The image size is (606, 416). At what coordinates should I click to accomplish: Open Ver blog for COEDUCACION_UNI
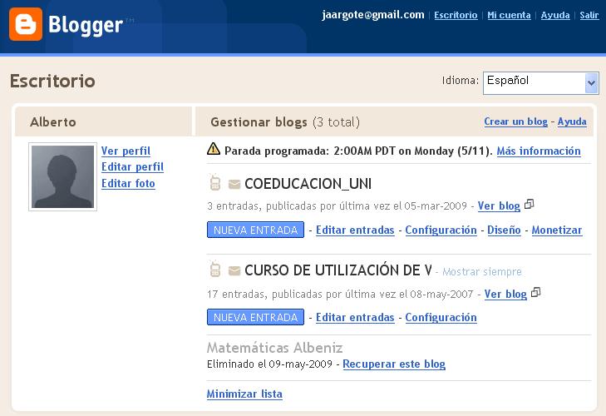[x=499, y=206]
